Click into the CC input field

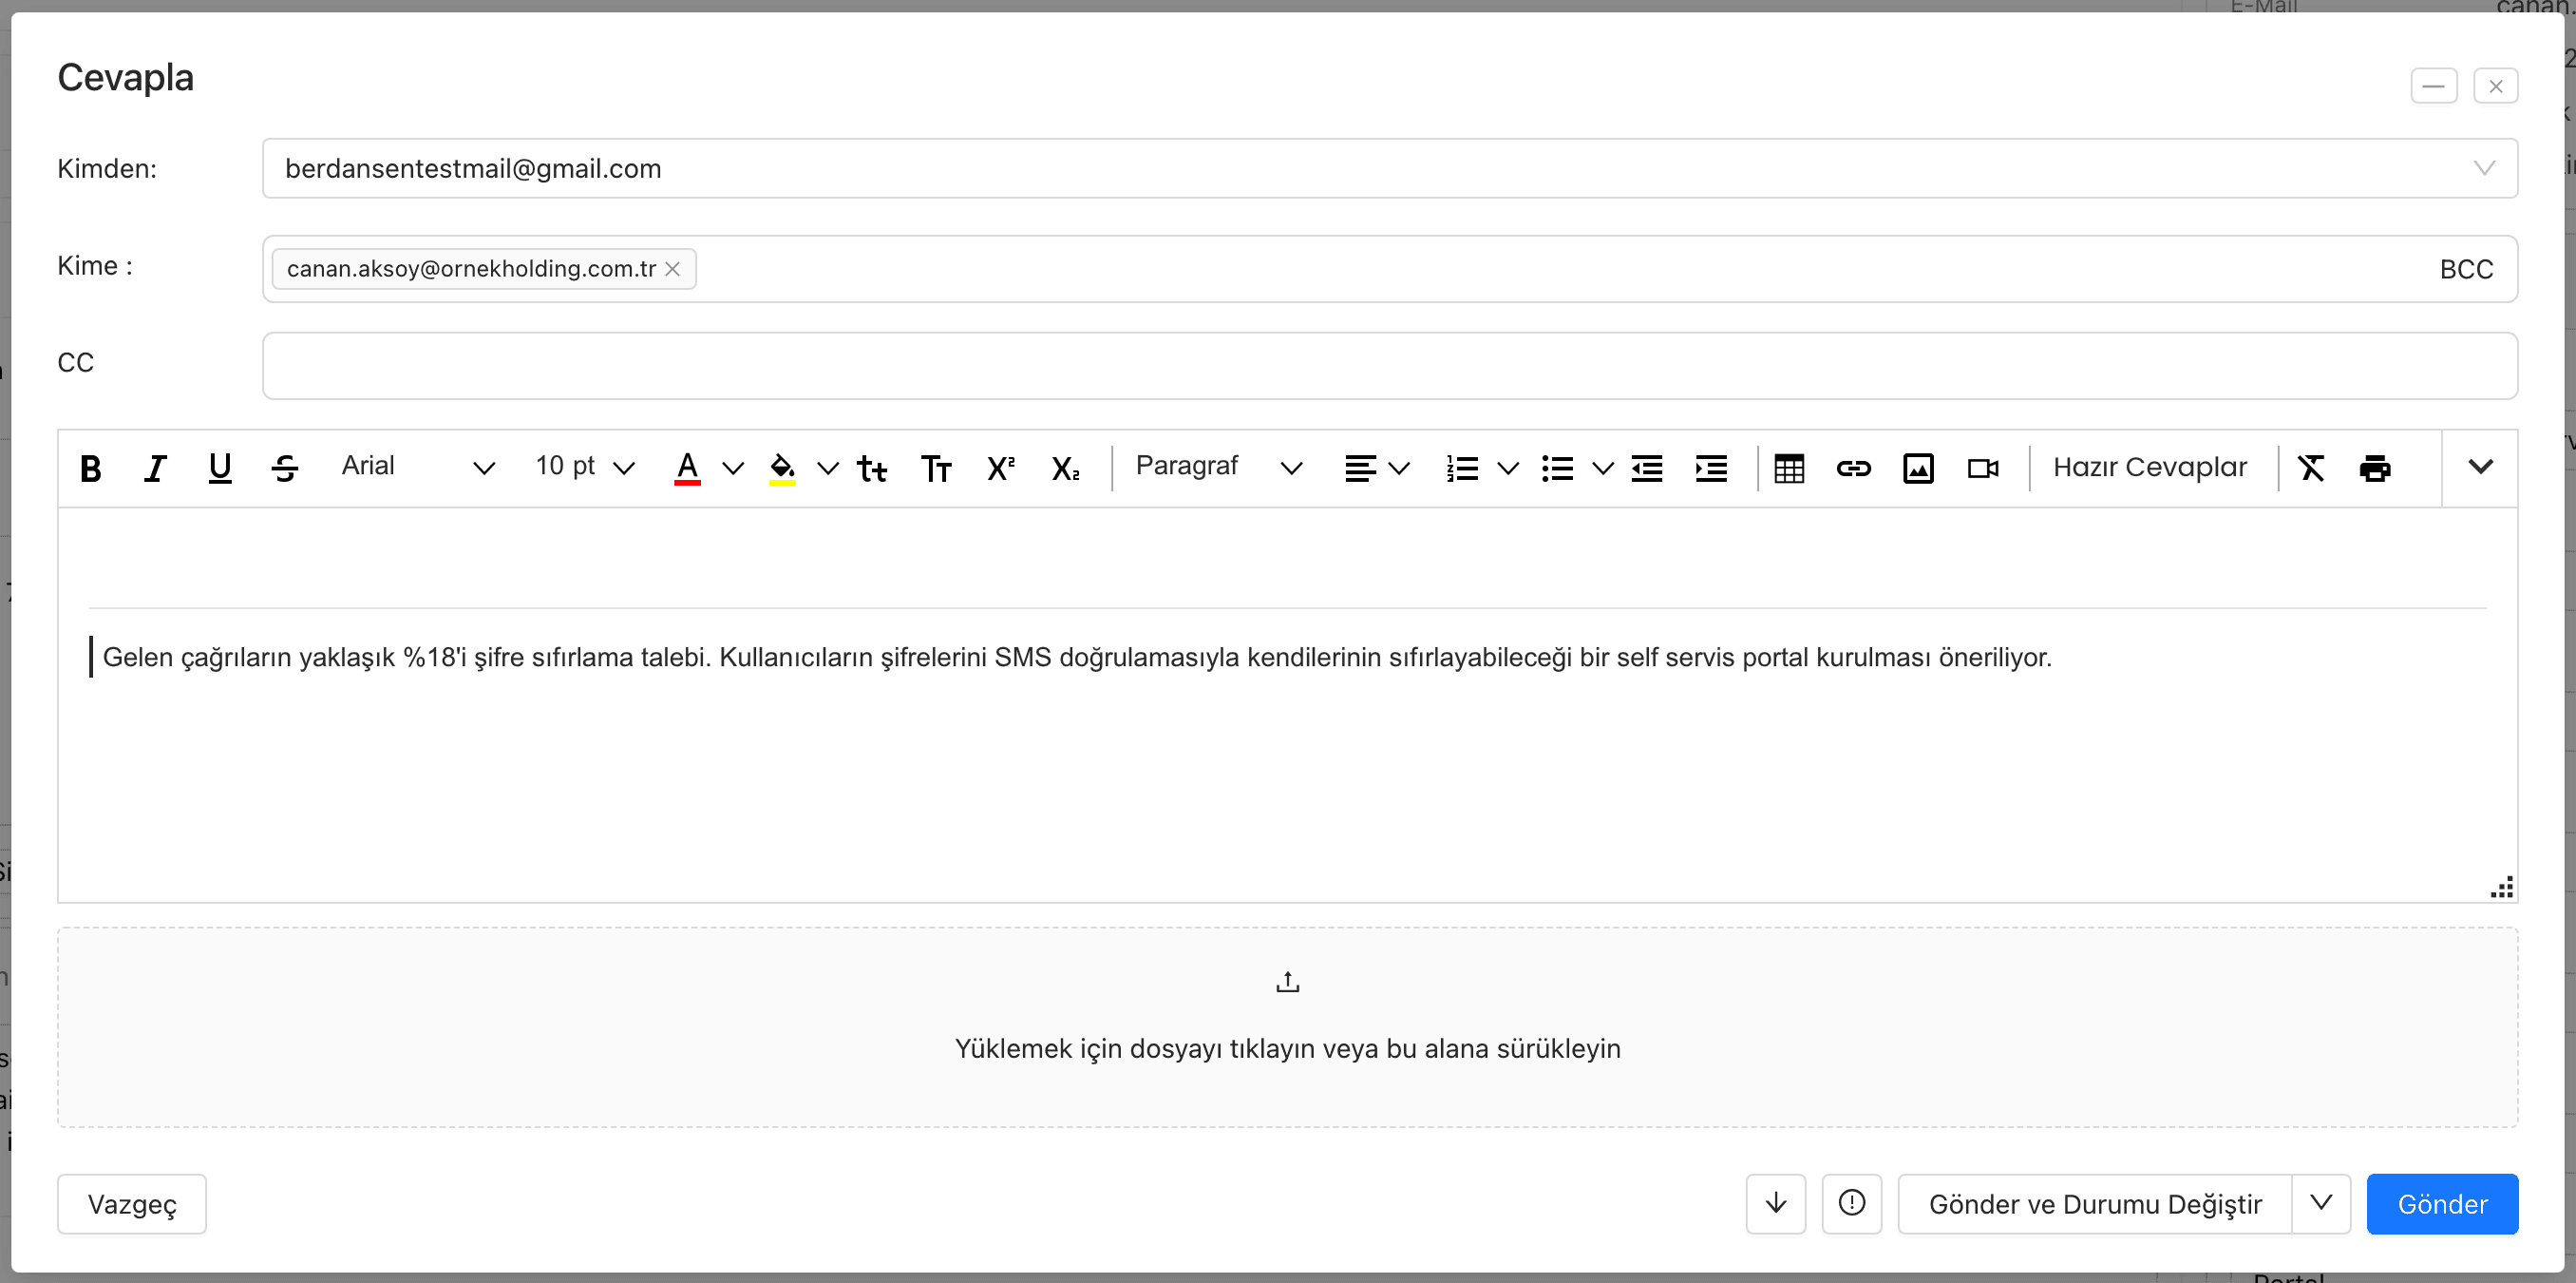[x=1390, y=365]
